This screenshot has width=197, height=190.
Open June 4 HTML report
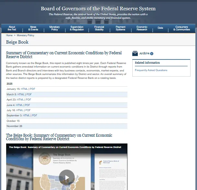click(x=19, y=105)
